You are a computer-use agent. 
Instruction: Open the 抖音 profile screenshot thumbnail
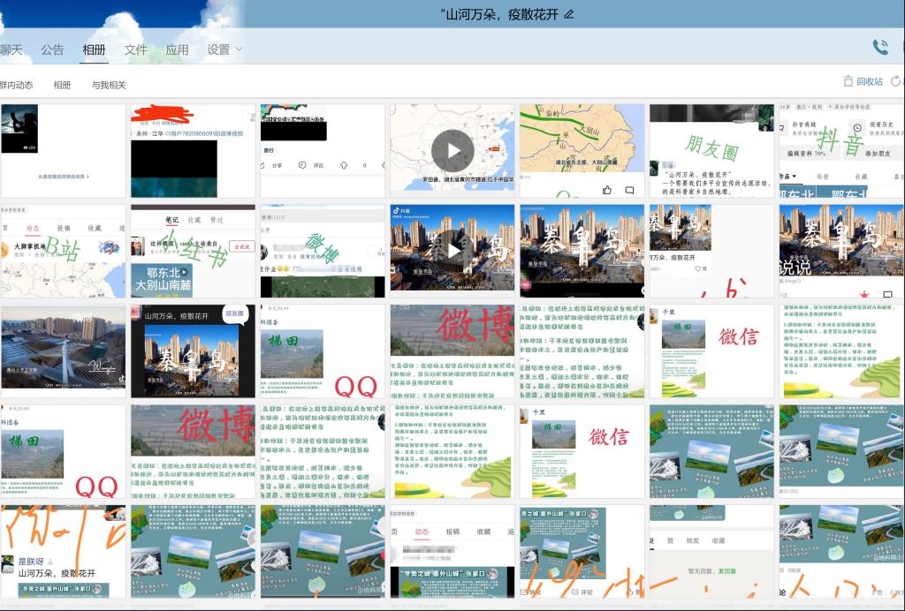click(x=841, y=151)
